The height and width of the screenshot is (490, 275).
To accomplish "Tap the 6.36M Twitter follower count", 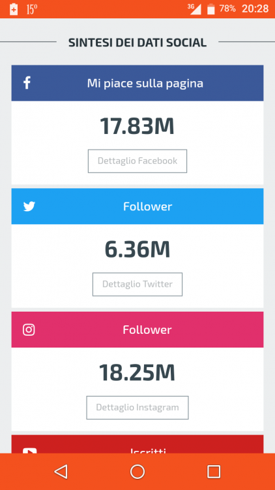I will [x=137, y=250].
